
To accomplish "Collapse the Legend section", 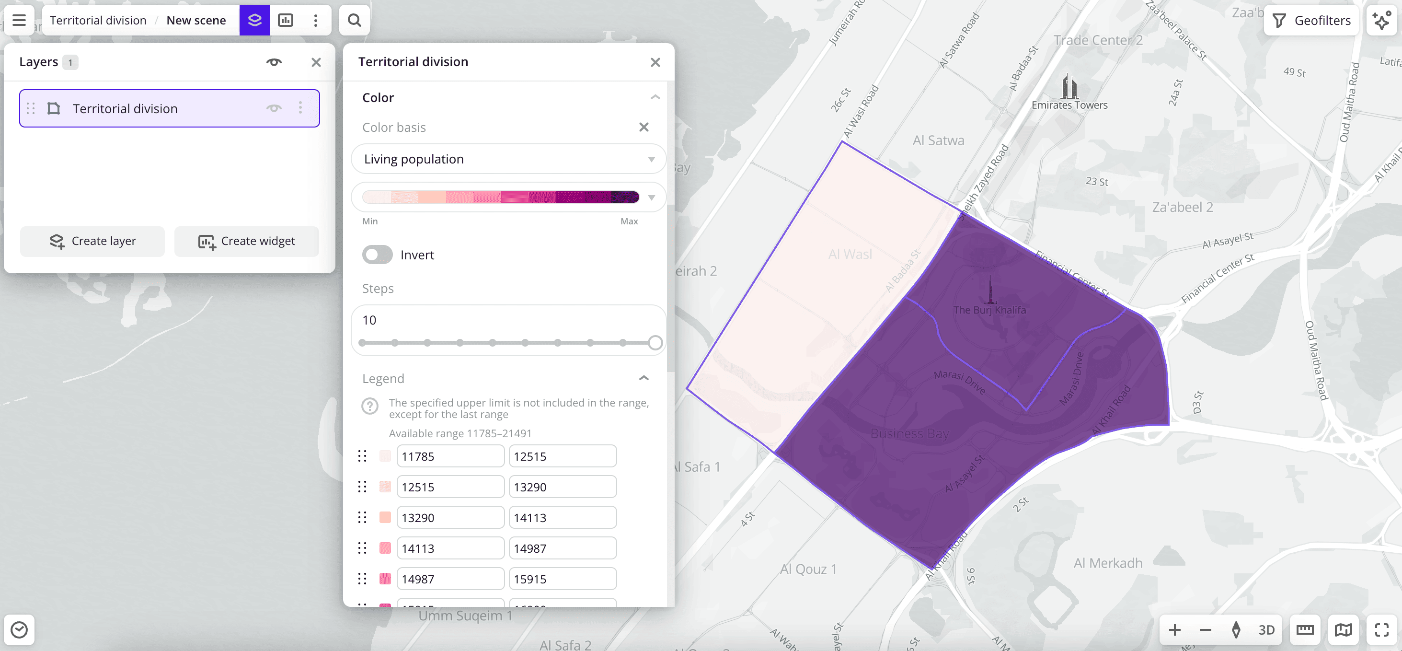I will coord(644,378).
